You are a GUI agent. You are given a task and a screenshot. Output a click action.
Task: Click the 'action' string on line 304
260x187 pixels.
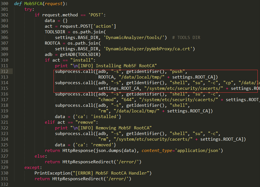coord(103,26)
